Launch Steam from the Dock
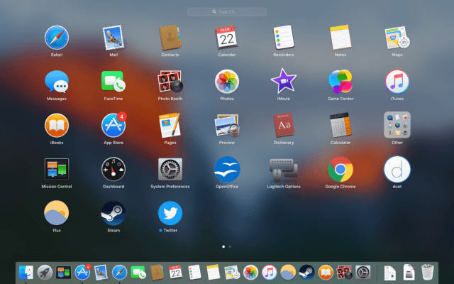This screenshot has width=454, height=284. point(307,273)
